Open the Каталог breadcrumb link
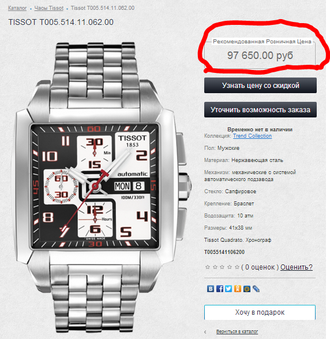This screenshot has height=339, width=330. pyautogui.click(x=17, y=8)
